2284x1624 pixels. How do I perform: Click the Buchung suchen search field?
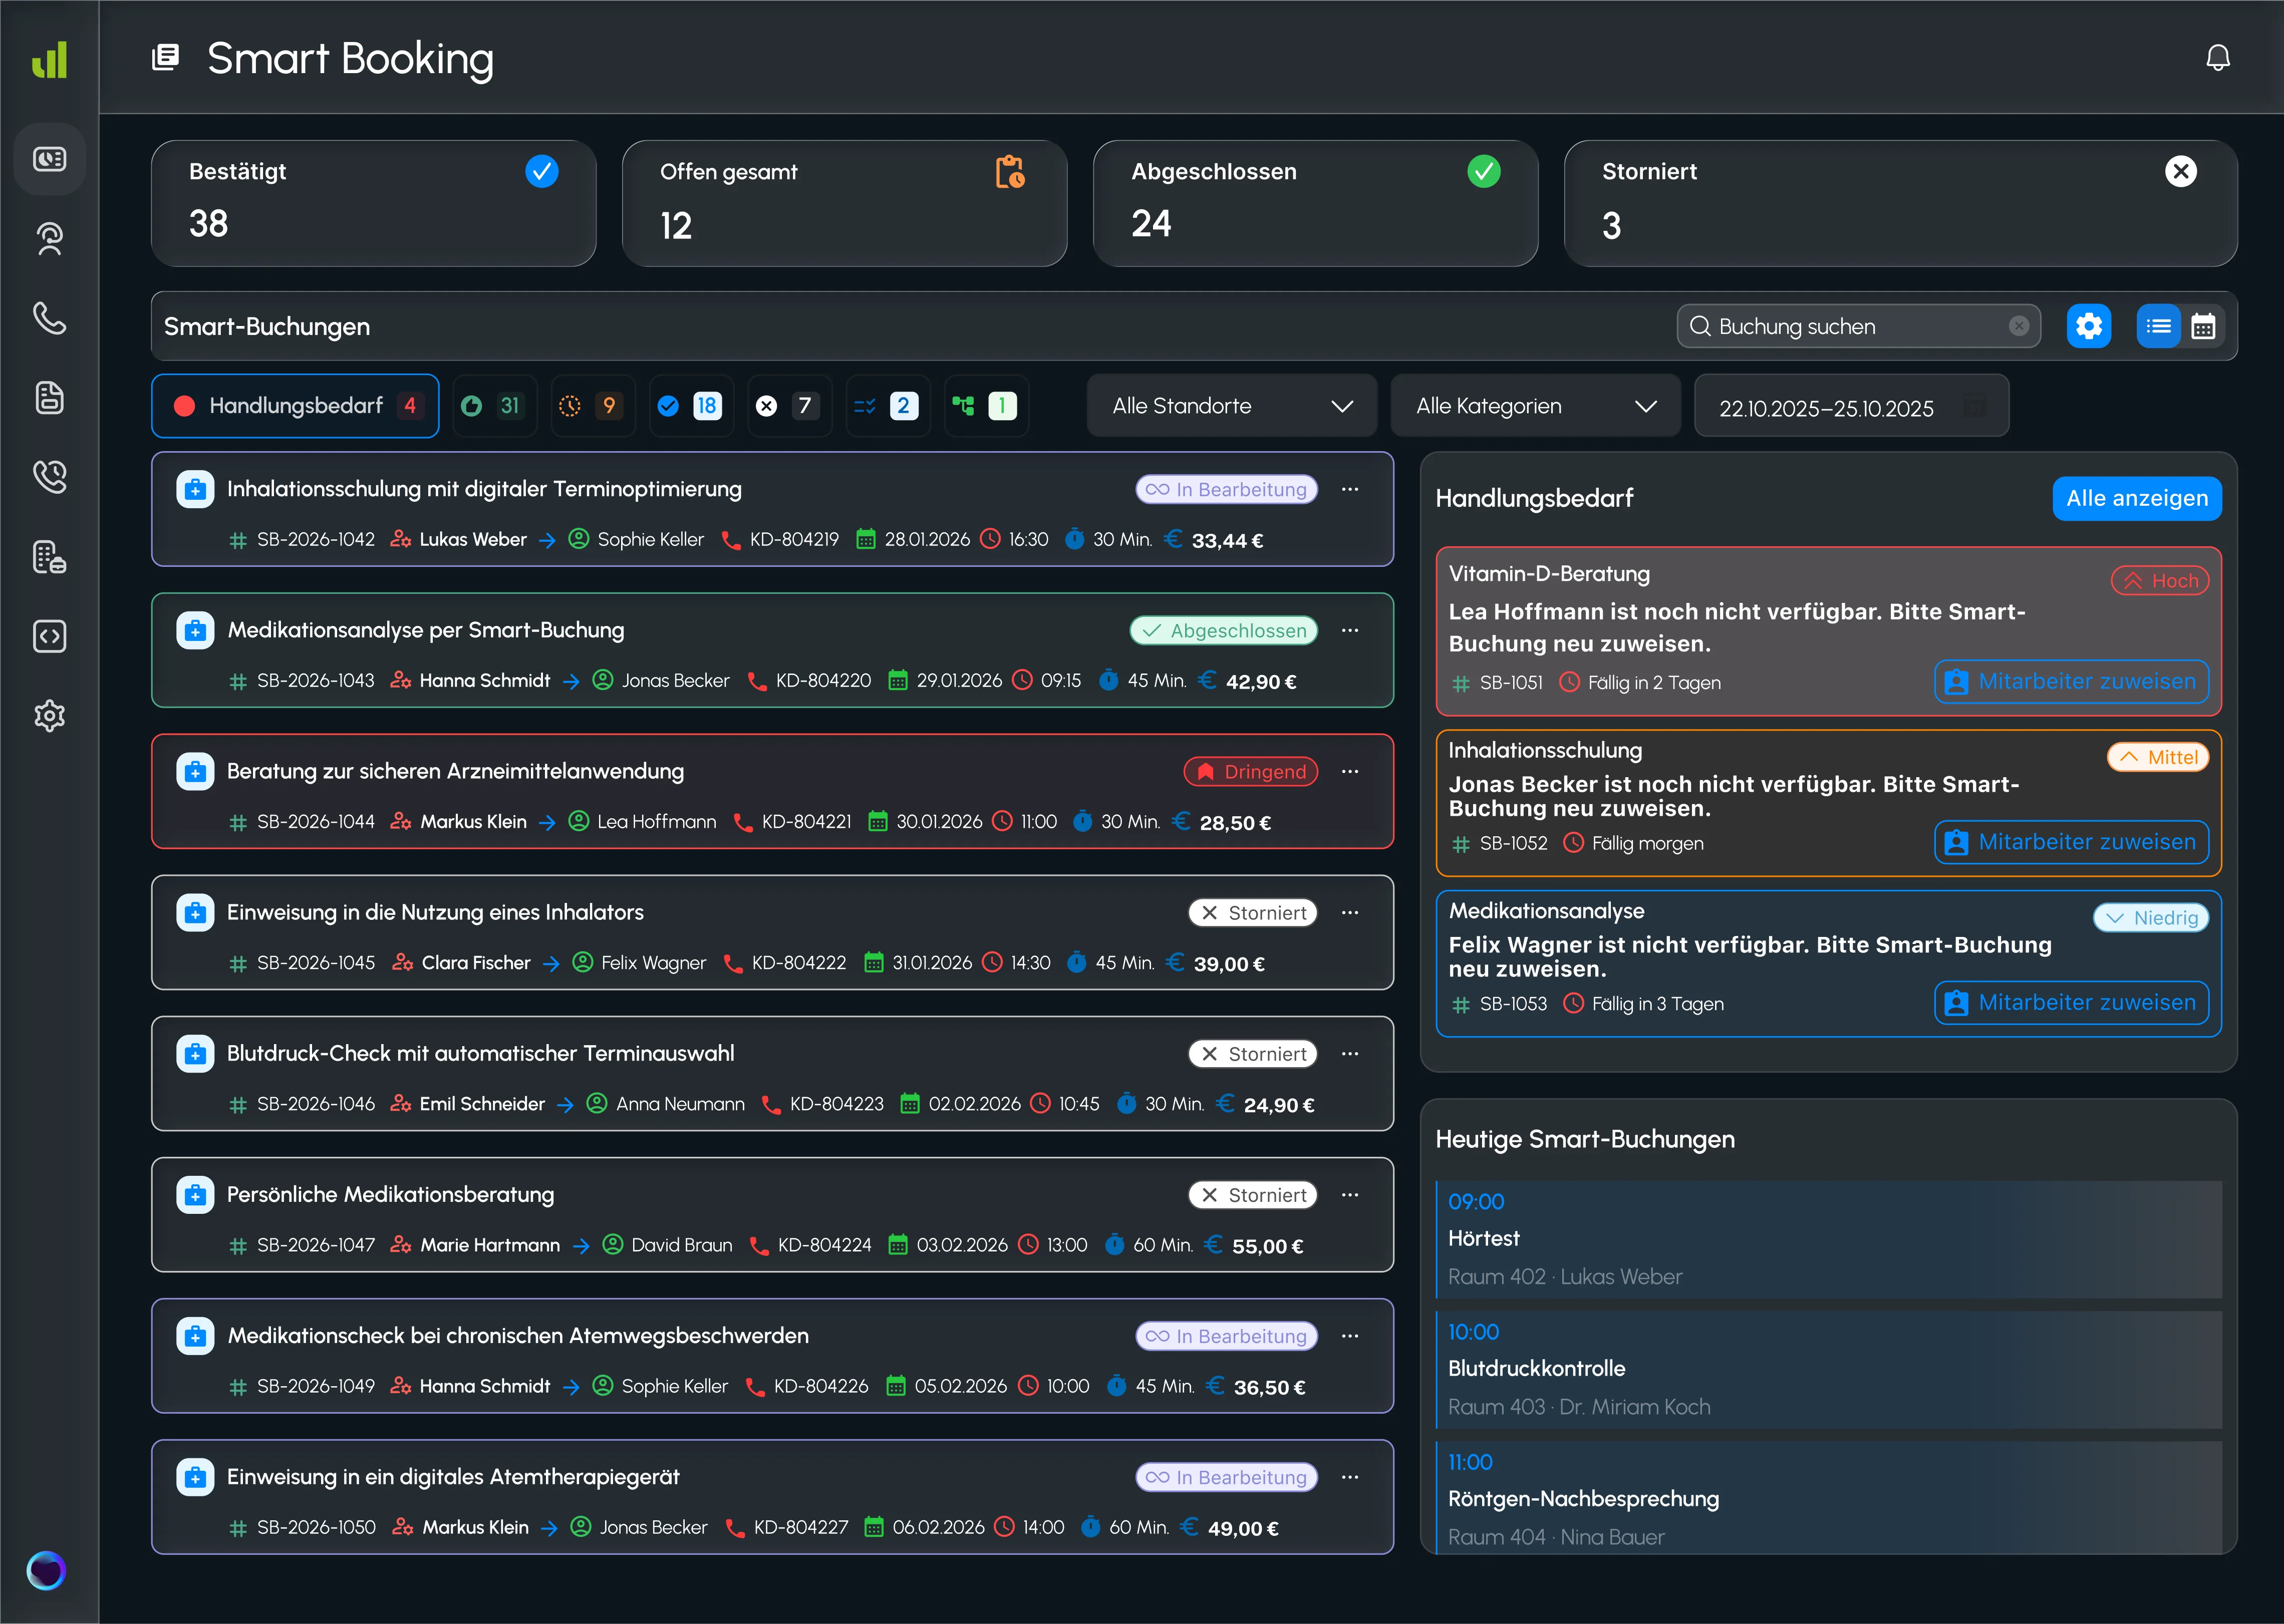click(x=1858, y=326)
